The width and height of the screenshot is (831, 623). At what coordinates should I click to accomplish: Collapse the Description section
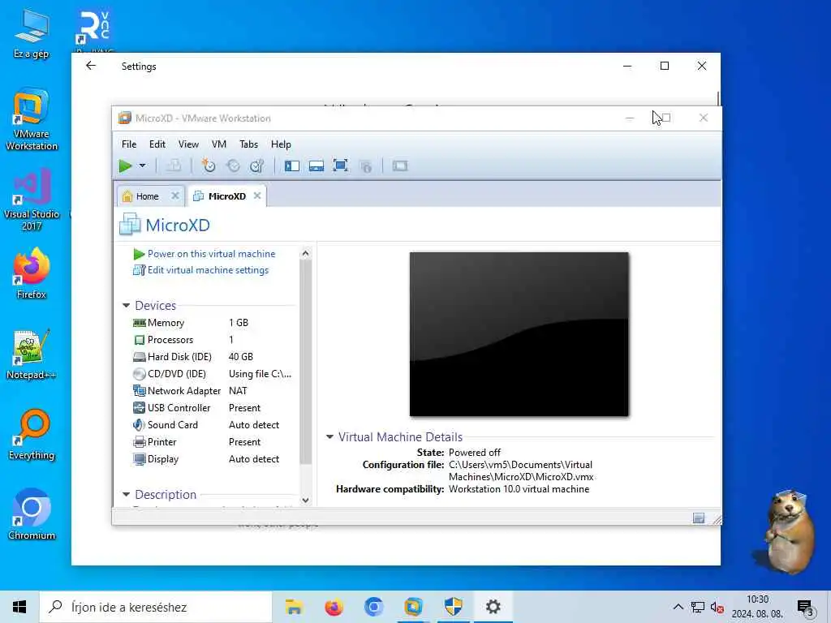(x=126, y=494)
